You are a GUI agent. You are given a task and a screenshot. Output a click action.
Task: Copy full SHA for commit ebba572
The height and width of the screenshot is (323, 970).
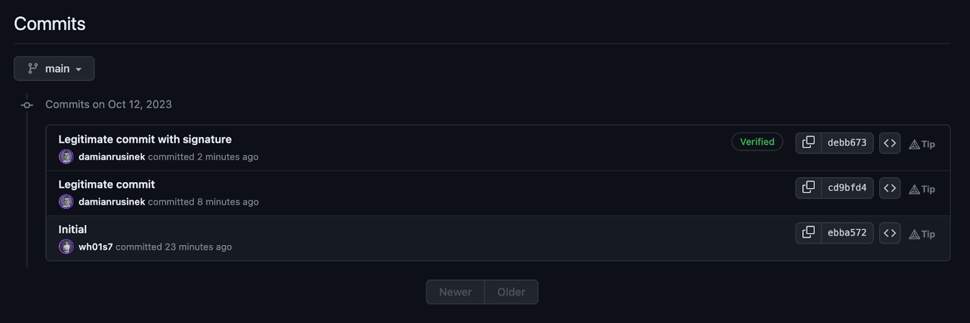point(808,233)
